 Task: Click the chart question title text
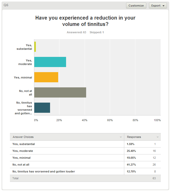[x=85, y=21]
